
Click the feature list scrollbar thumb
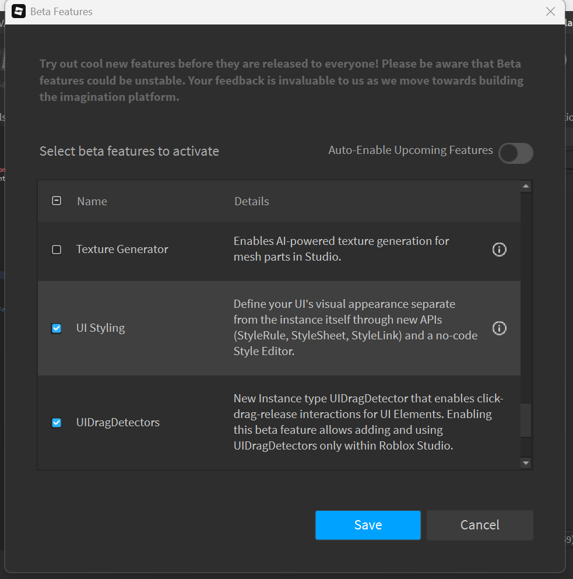pos(526,420)
